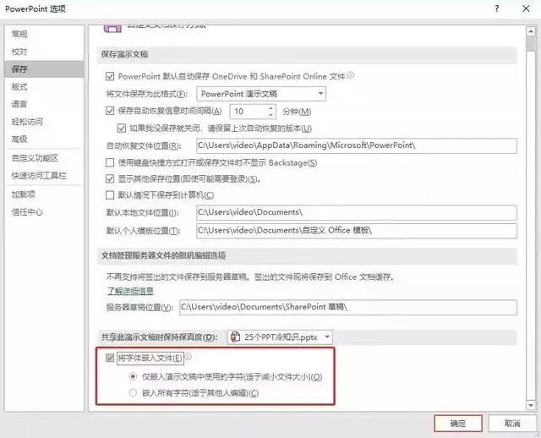Decrease autorecover minutes with down arrow

click(270, 115)
